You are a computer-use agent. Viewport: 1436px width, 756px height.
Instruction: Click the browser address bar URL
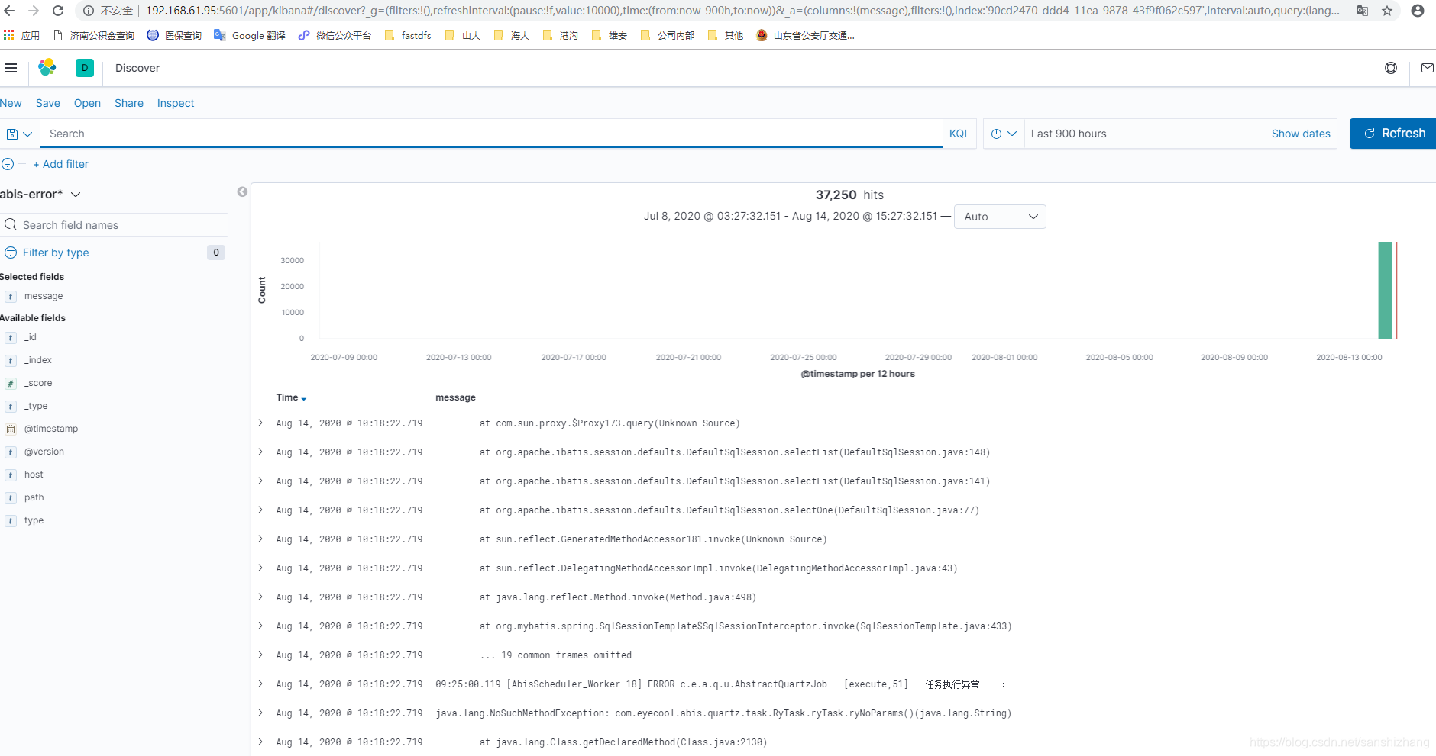coord(741,11)
